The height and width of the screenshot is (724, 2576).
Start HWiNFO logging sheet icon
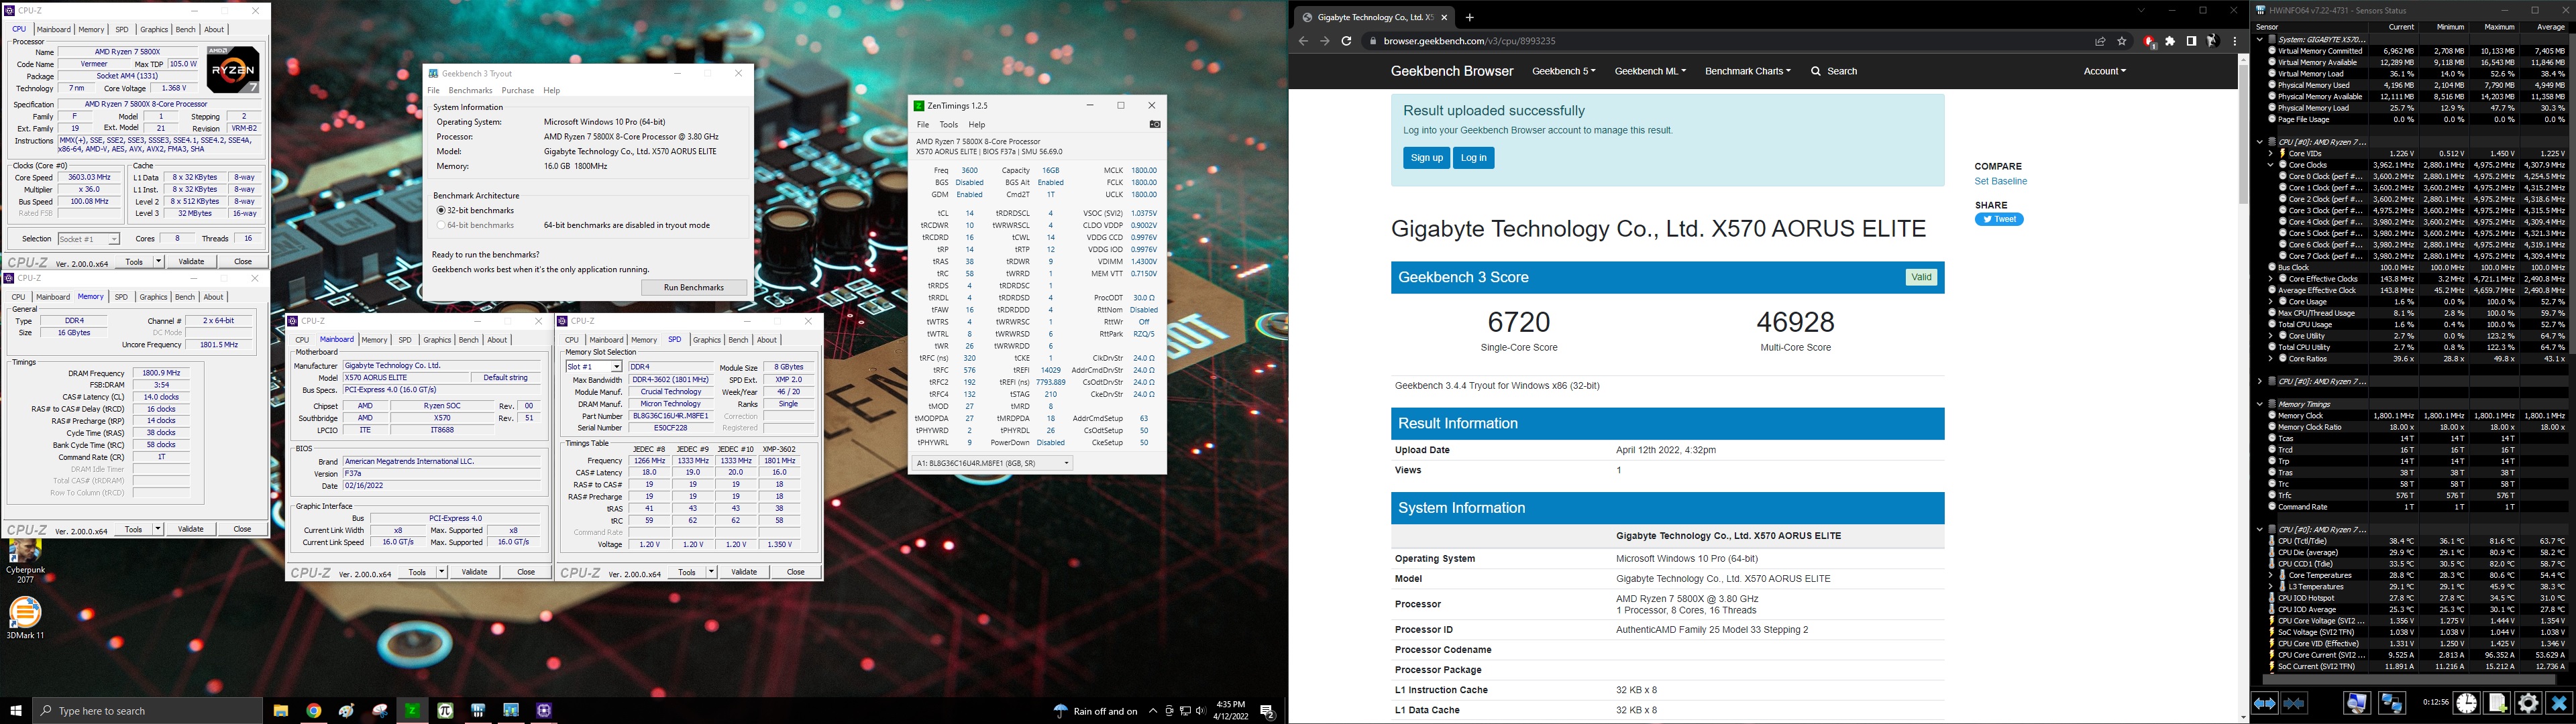tap(2497, 704)
